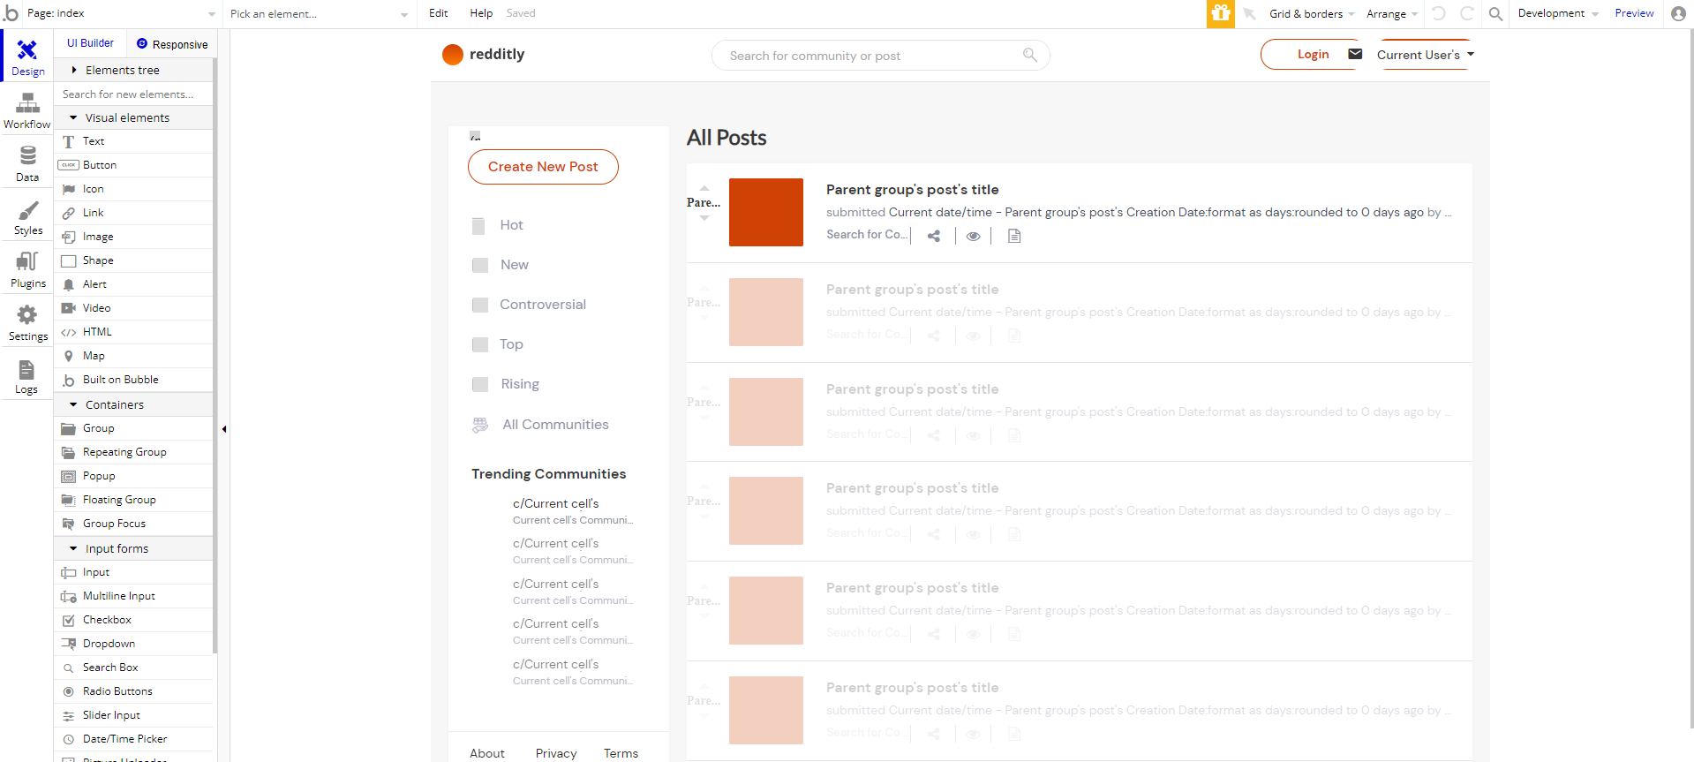Select the Button element tool
Screen dimensions: 1694x762
[134, 165]
